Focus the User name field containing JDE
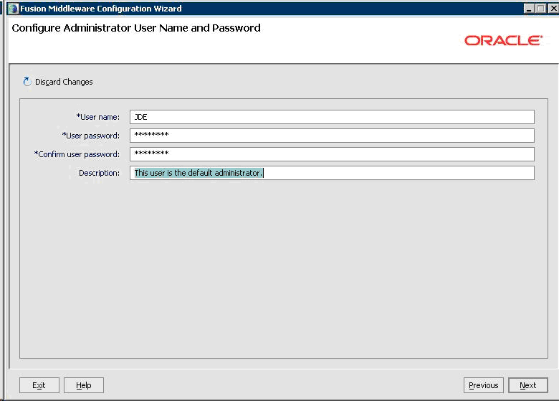Image resolution: width=559 pixels, height=401 pixels. point(332,117)
